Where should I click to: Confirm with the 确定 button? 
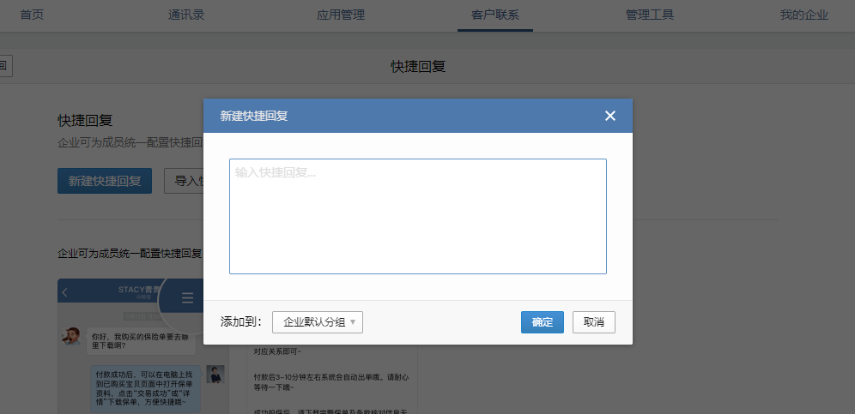[x=542, y=322]
